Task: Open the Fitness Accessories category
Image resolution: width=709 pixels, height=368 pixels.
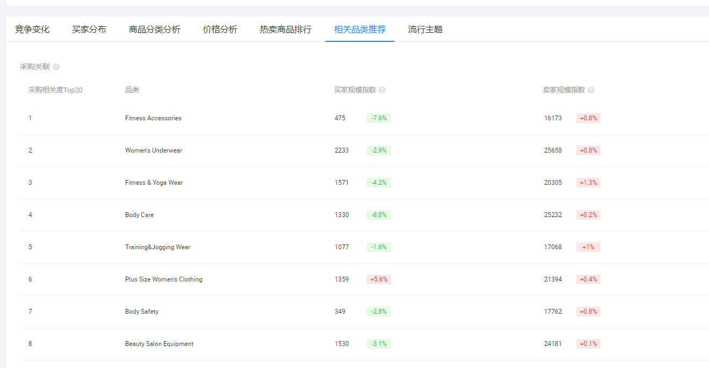Action: pos(152,118)
